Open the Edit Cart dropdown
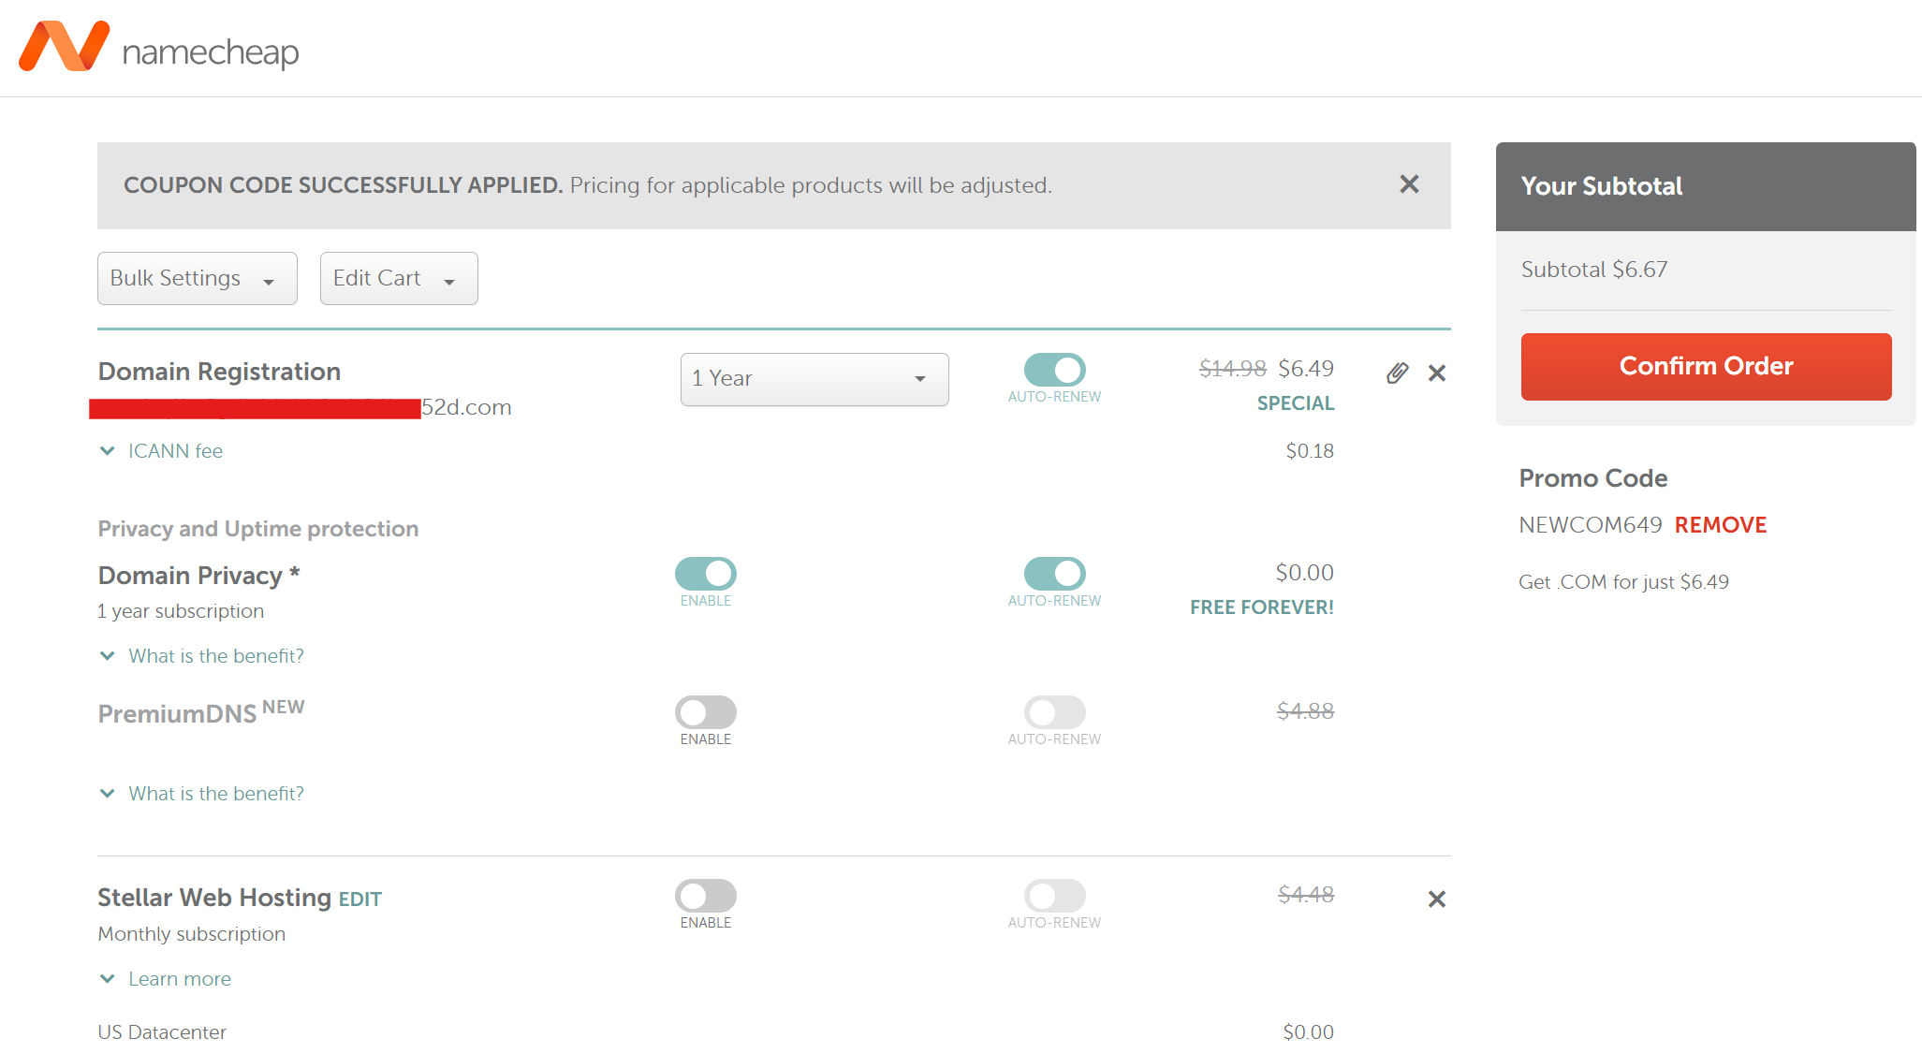1922x1053 pixels. click(399, 278)
